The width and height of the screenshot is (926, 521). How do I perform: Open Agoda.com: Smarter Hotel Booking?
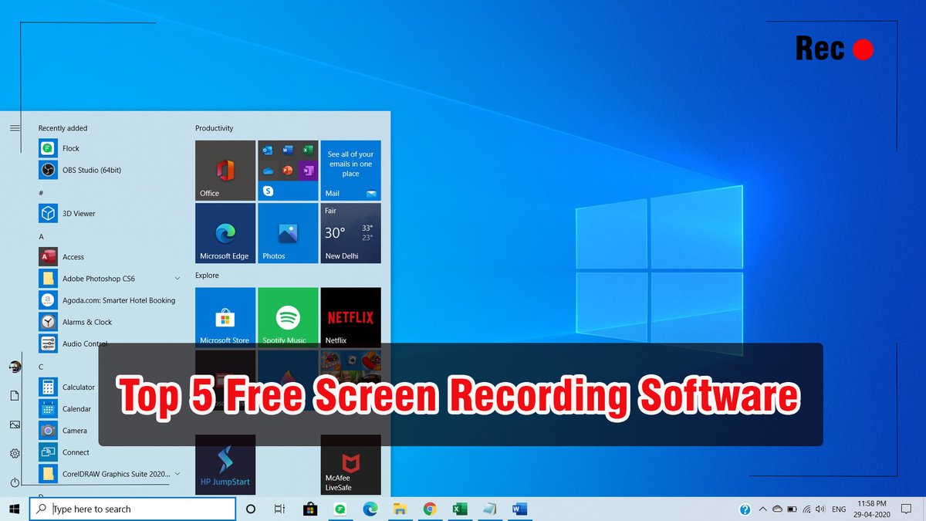(x=108, y=300)
